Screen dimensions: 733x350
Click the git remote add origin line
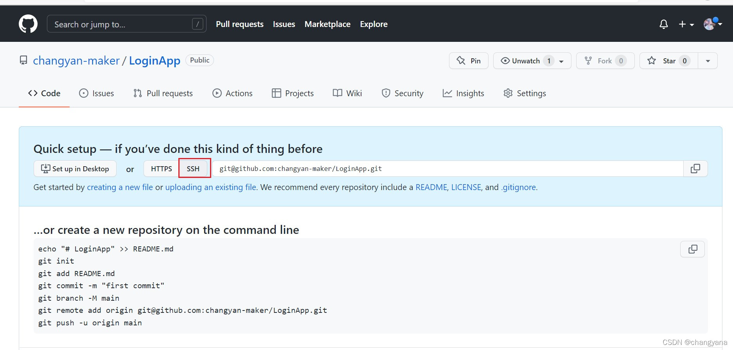tap(183, 311)
